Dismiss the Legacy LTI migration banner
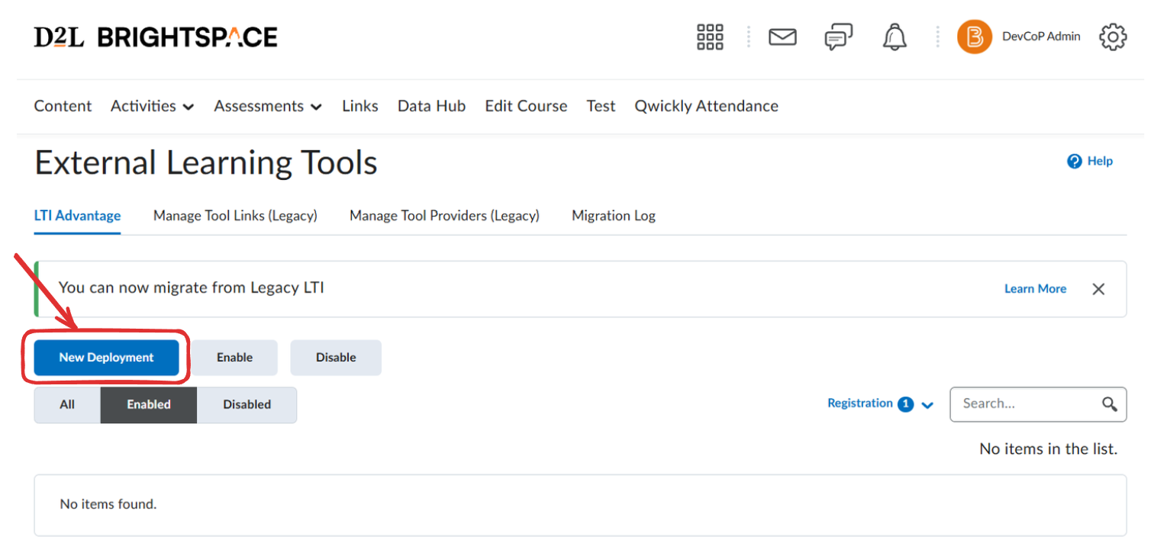 tap(1098, 289)
